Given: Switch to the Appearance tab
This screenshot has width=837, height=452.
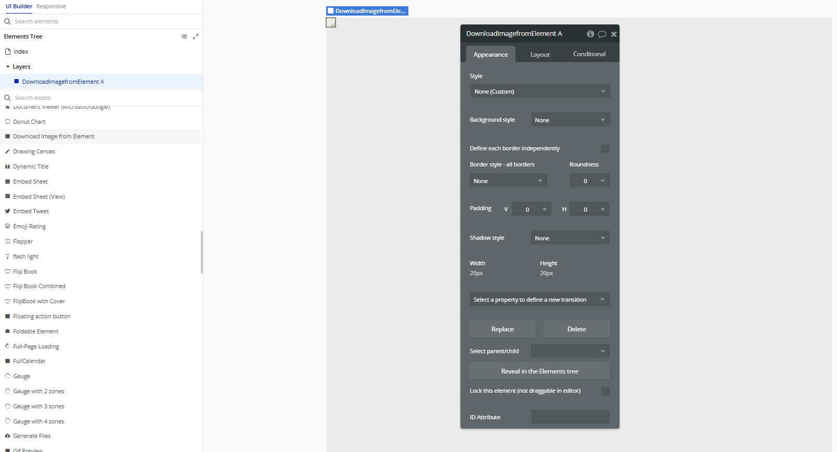Looking at the screenshot, I should [x=491, y=54].
